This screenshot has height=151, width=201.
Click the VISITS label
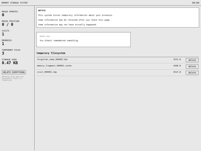point(6,31)
